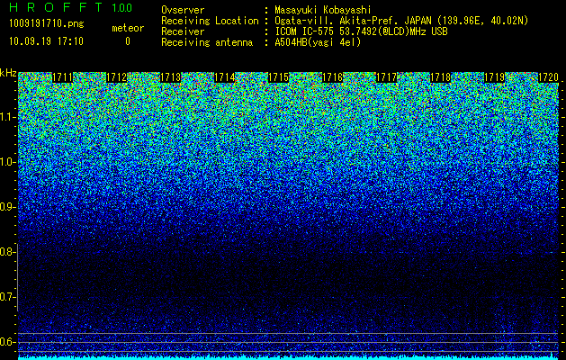Click the 0.8 kHz axis label
The height and width of the screenshot is (360, 566).
pos(7,252)
